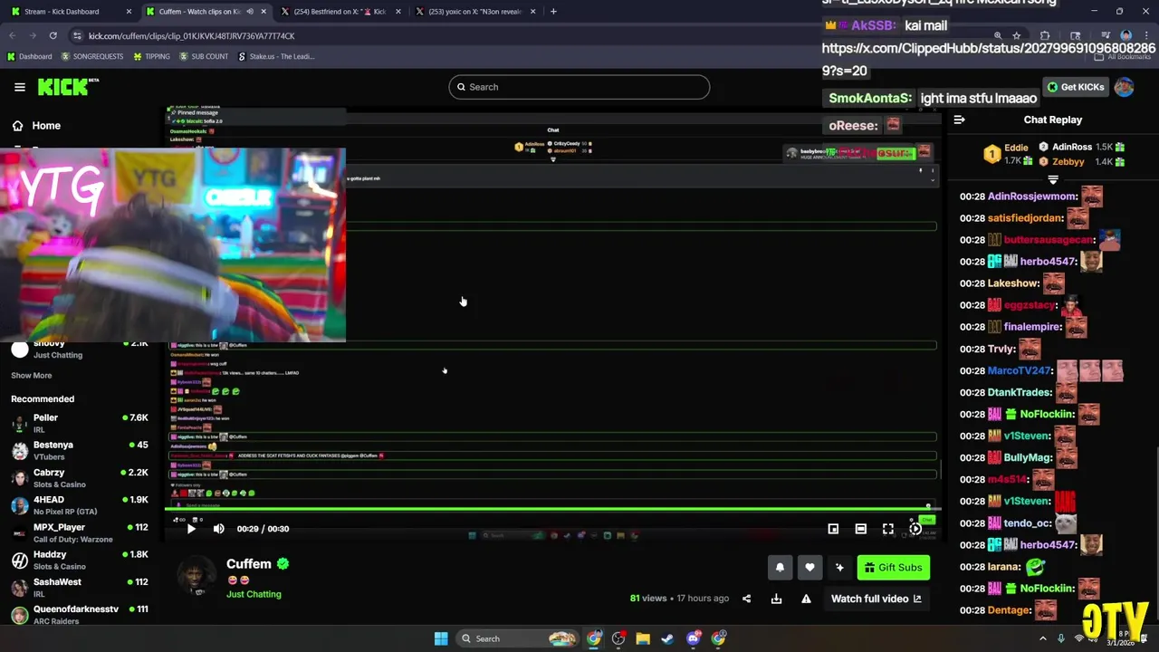Report the clip with warning icon
The image size is (1159, 652).
(806, 599)
